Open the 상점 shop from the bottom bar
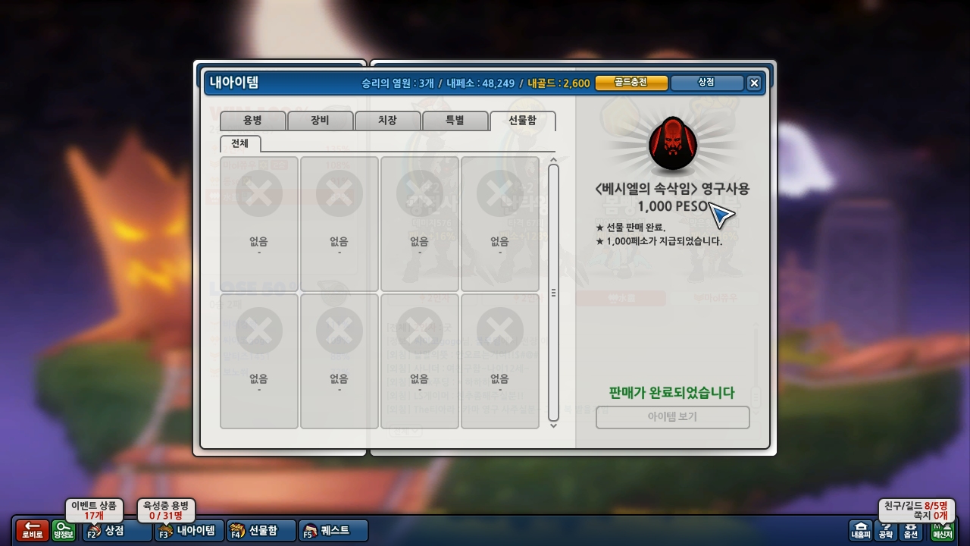 click(117, 530)
